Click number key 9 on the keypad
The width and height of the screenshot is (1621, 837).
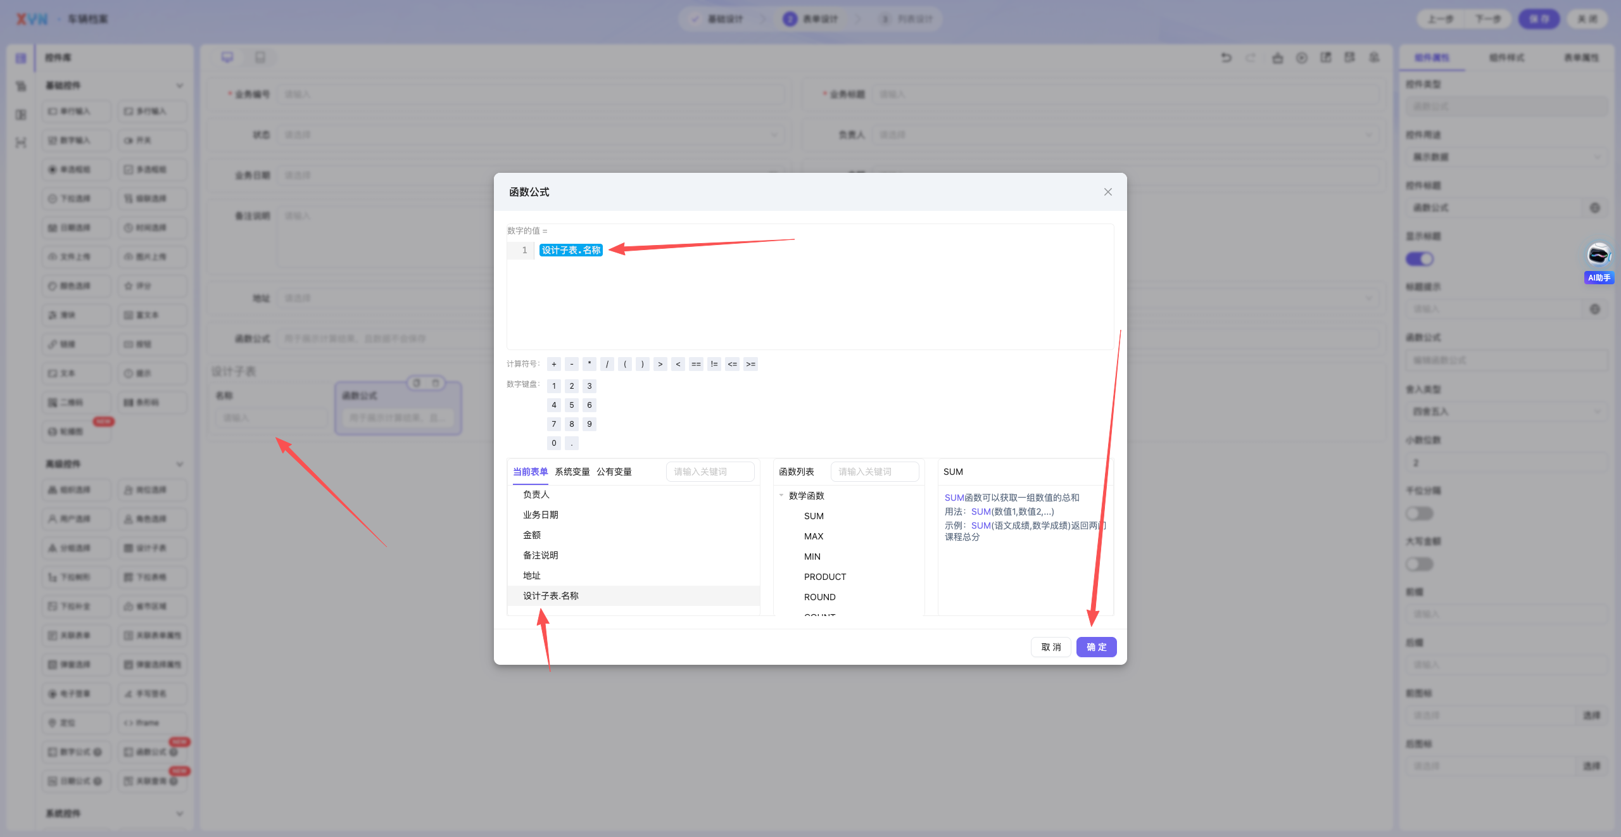pos(590,424)
